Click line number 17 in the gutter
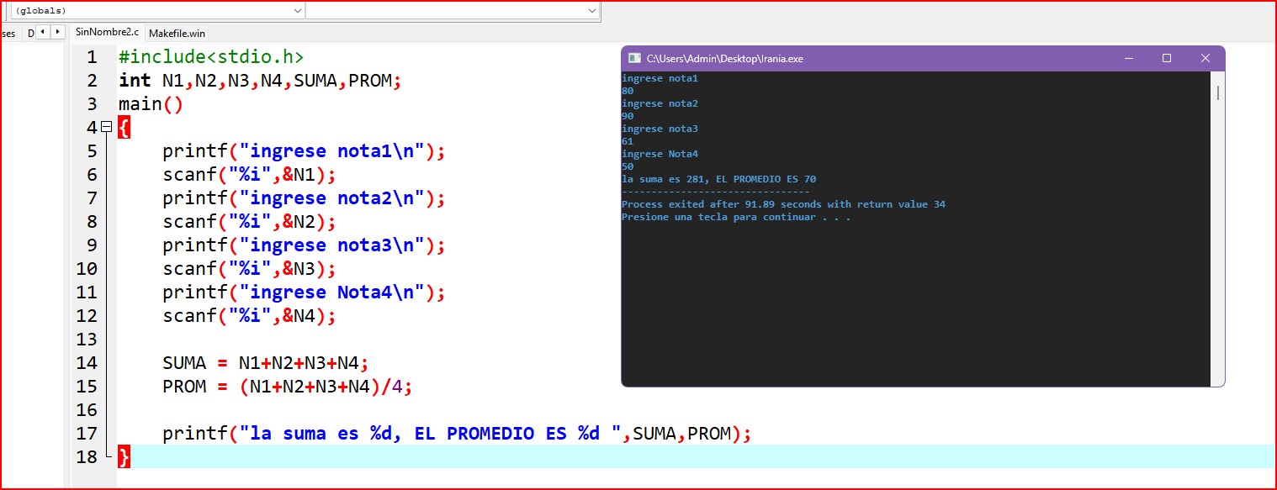Screen dimensions: 1277x490 (87, 434)
